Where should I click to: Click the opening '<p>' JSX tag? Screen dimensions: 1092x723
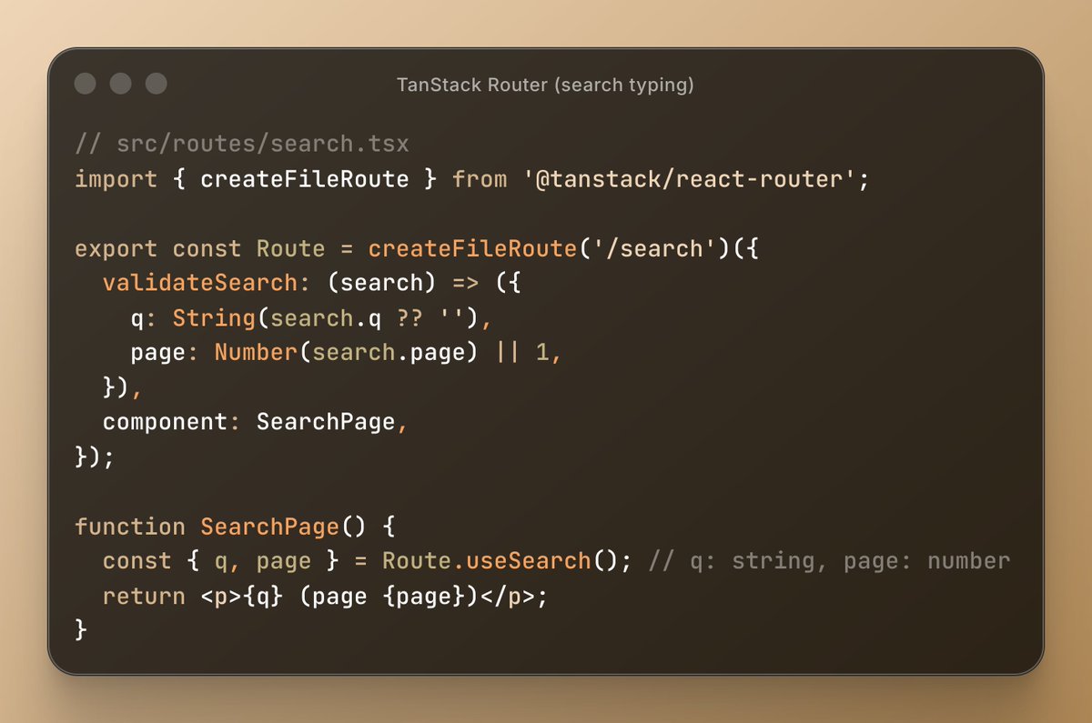coord(221,596)
